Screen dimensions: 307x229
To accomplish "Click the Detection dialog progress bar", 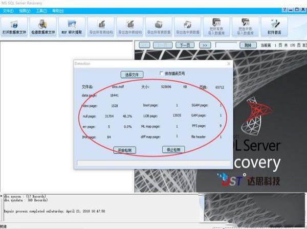I will 153,163.
